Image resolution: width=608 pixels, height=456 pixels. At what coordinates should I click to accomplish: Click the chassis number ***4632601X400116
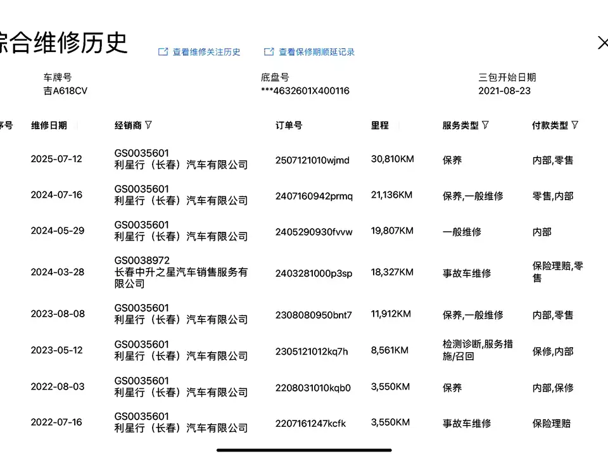(x=305, y=91)
